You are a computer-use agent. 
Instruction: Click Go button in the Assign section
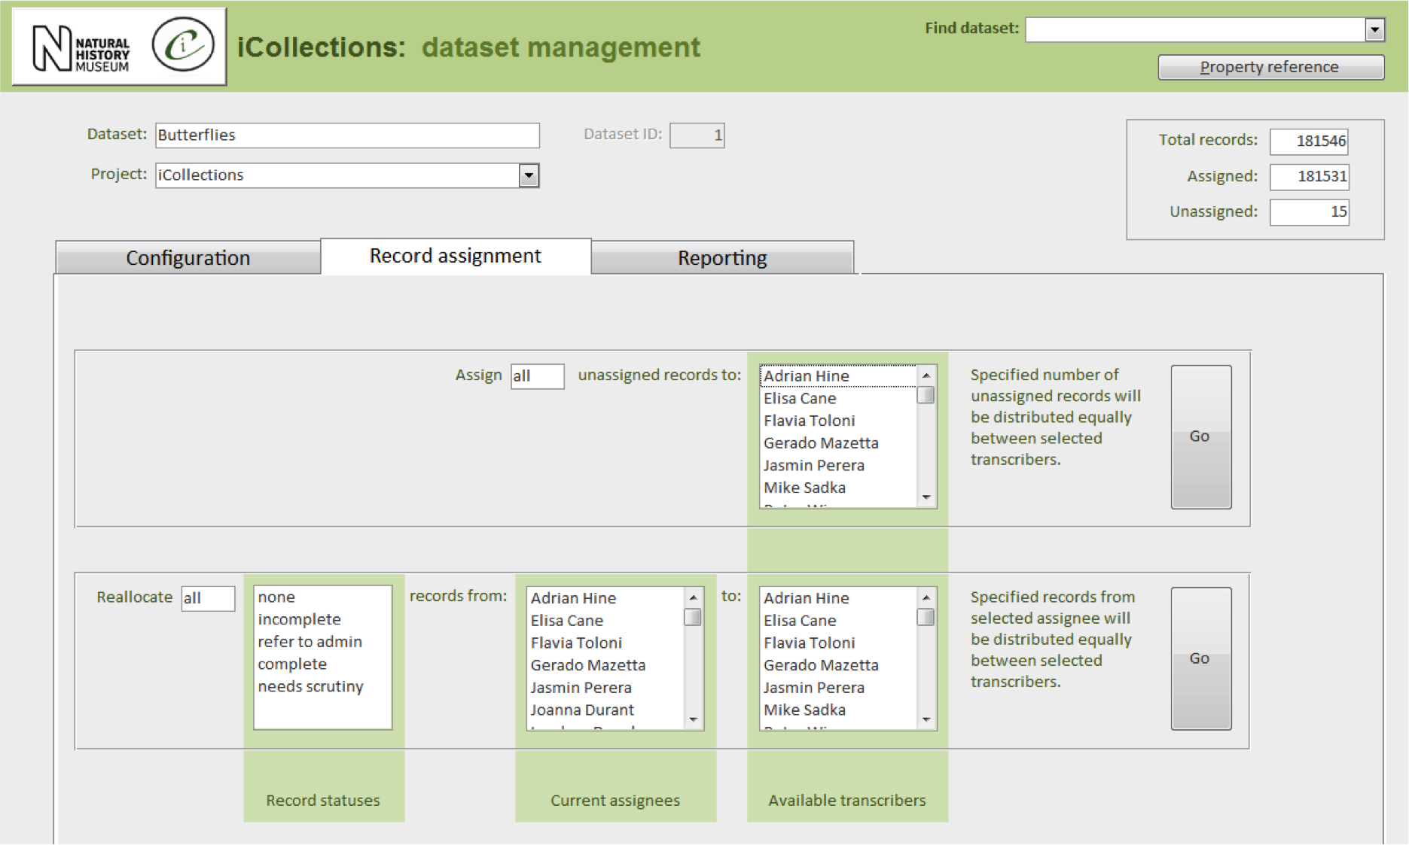point(1200,436)
